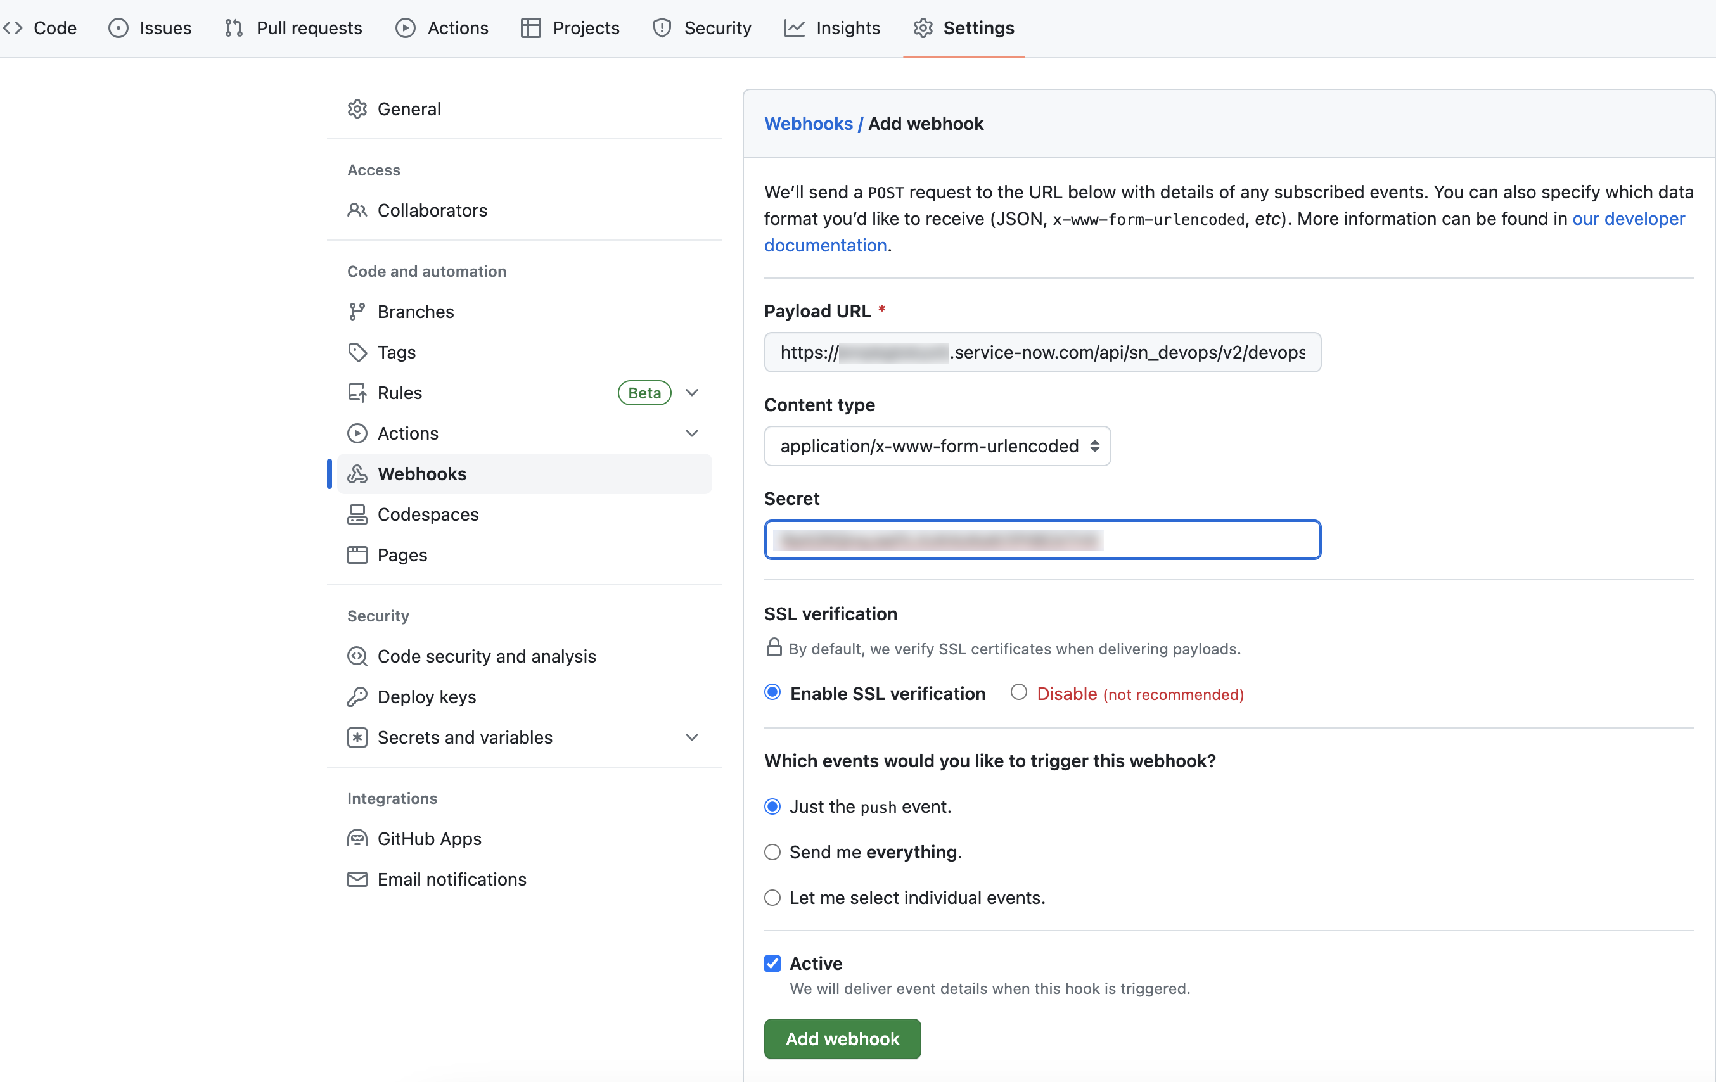Click the Security shield icon
Screen dimensions: 1716x1082
(662, 28)
